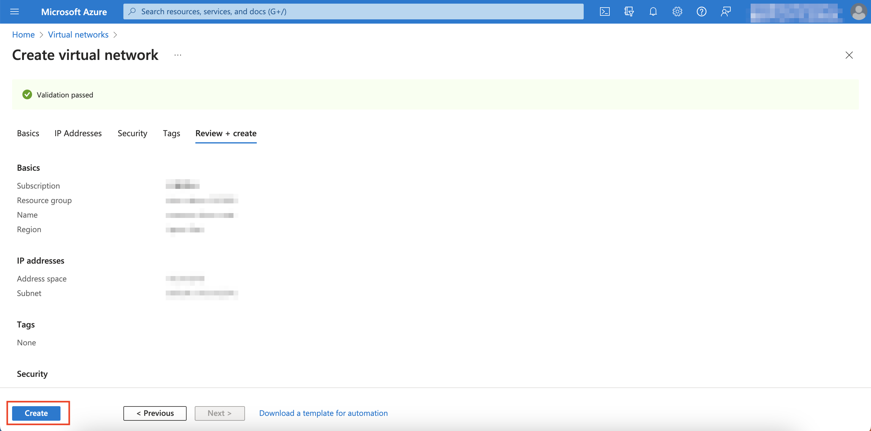Viewport: 871px width, 431px height.
Task: Switch to the Basics tab
Action: [x=28, y=133]
